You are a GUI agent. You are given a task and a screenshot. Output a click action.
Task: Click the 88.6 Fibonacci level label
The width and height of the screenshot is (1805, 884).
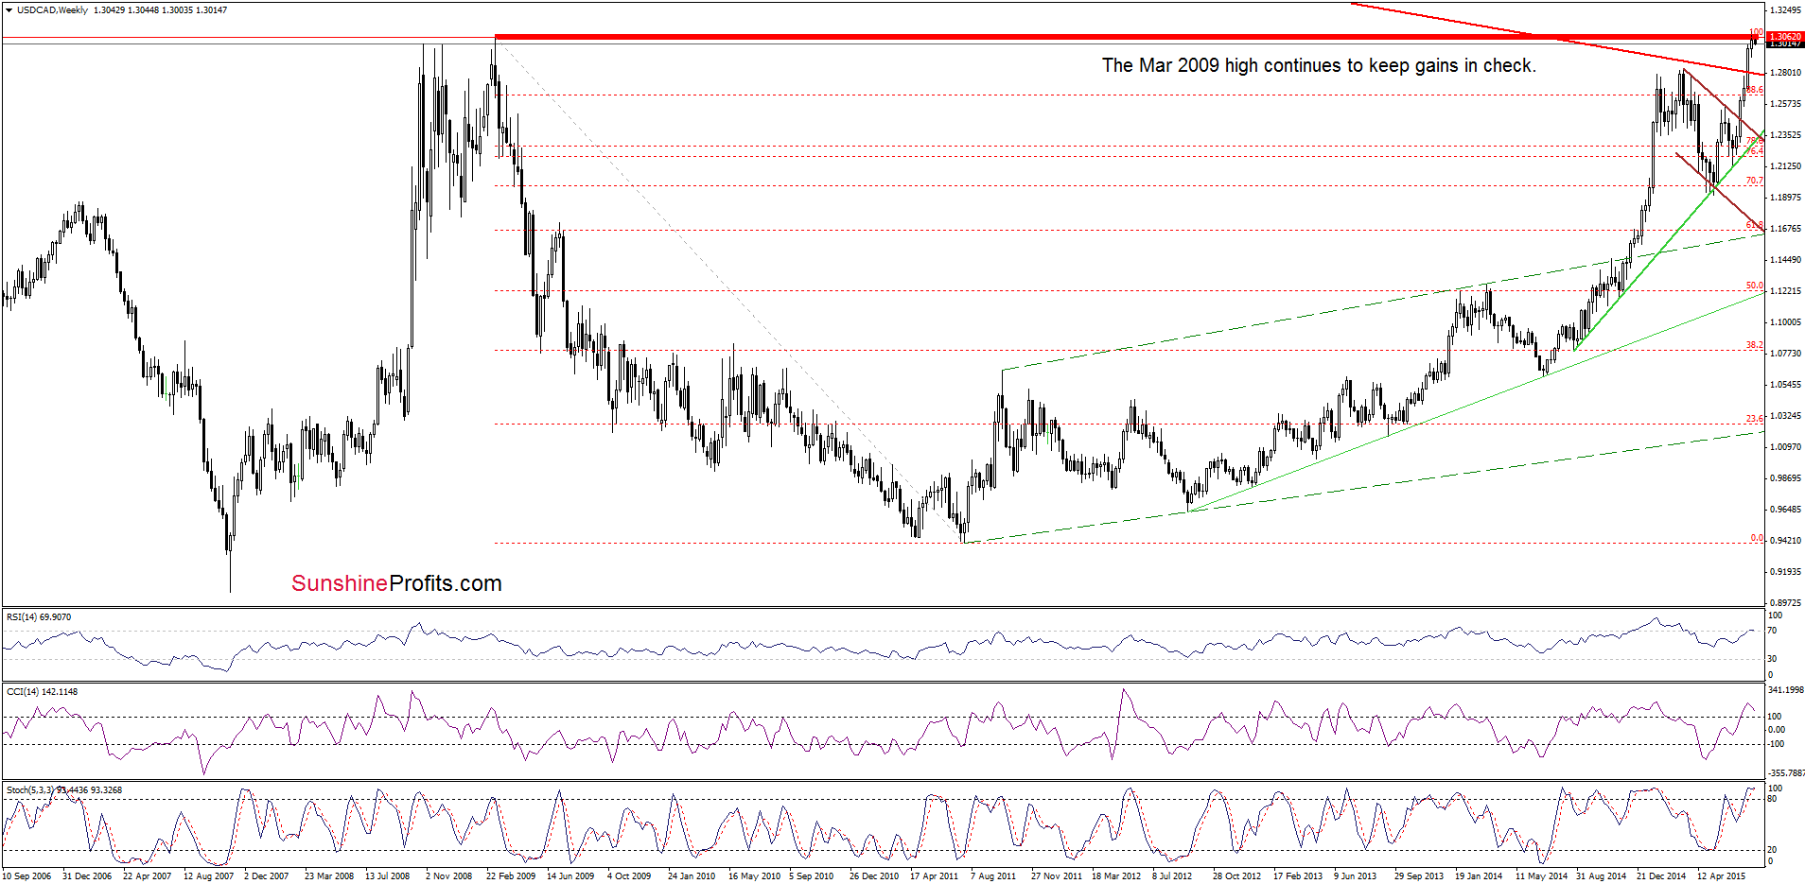coord(1755,90)
